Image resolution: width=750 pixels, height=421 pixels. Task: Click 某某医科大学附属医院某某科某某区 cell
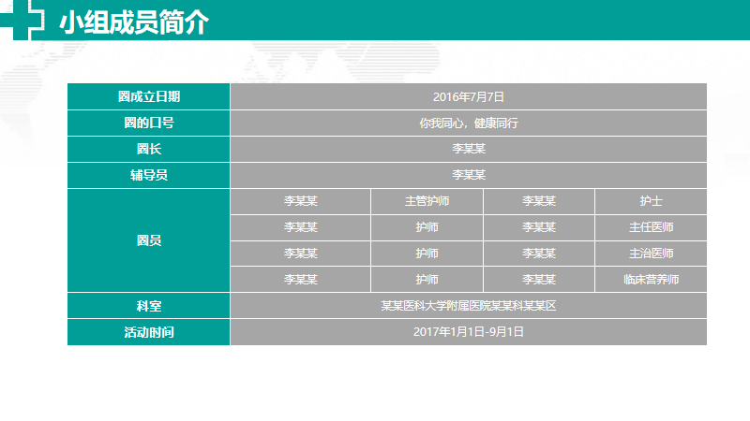click(x=468, y=306)
